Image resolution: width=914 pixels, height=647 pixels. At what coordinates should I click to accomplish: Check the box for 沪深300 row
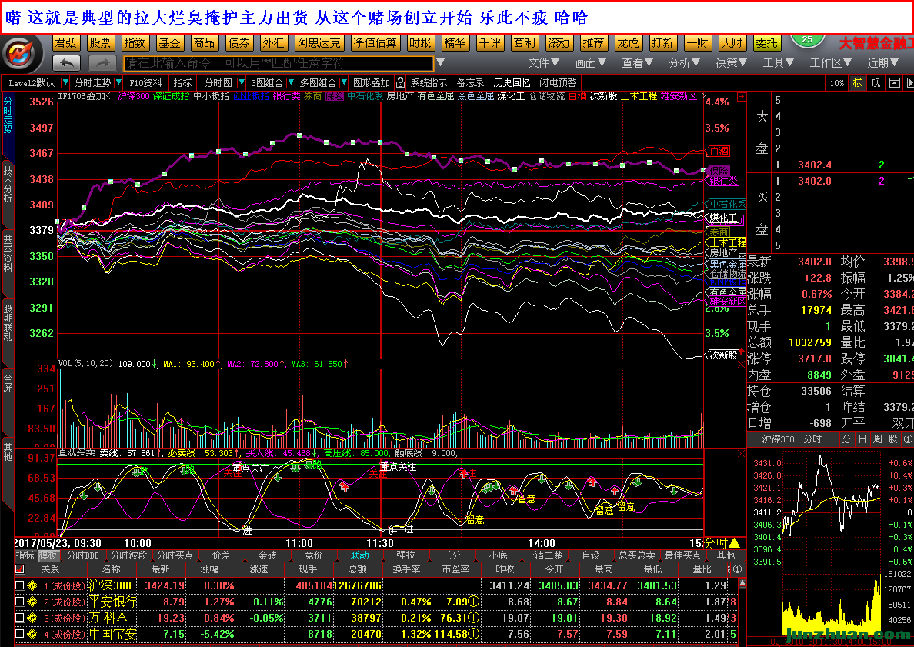pyautogui.click(x=20, y=585)
